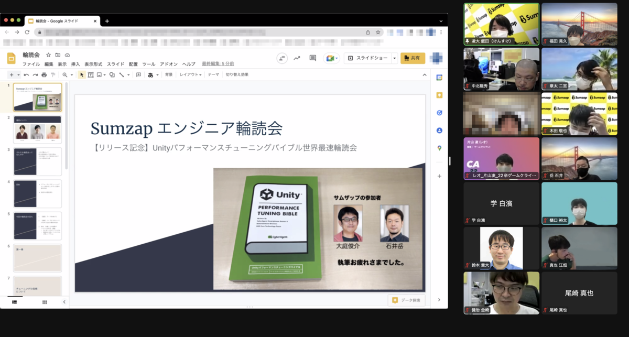Open the スライドショー options dropdown arrow
Image resolution: width=629 pixels, height=337 pixels.
click(395, 59)
